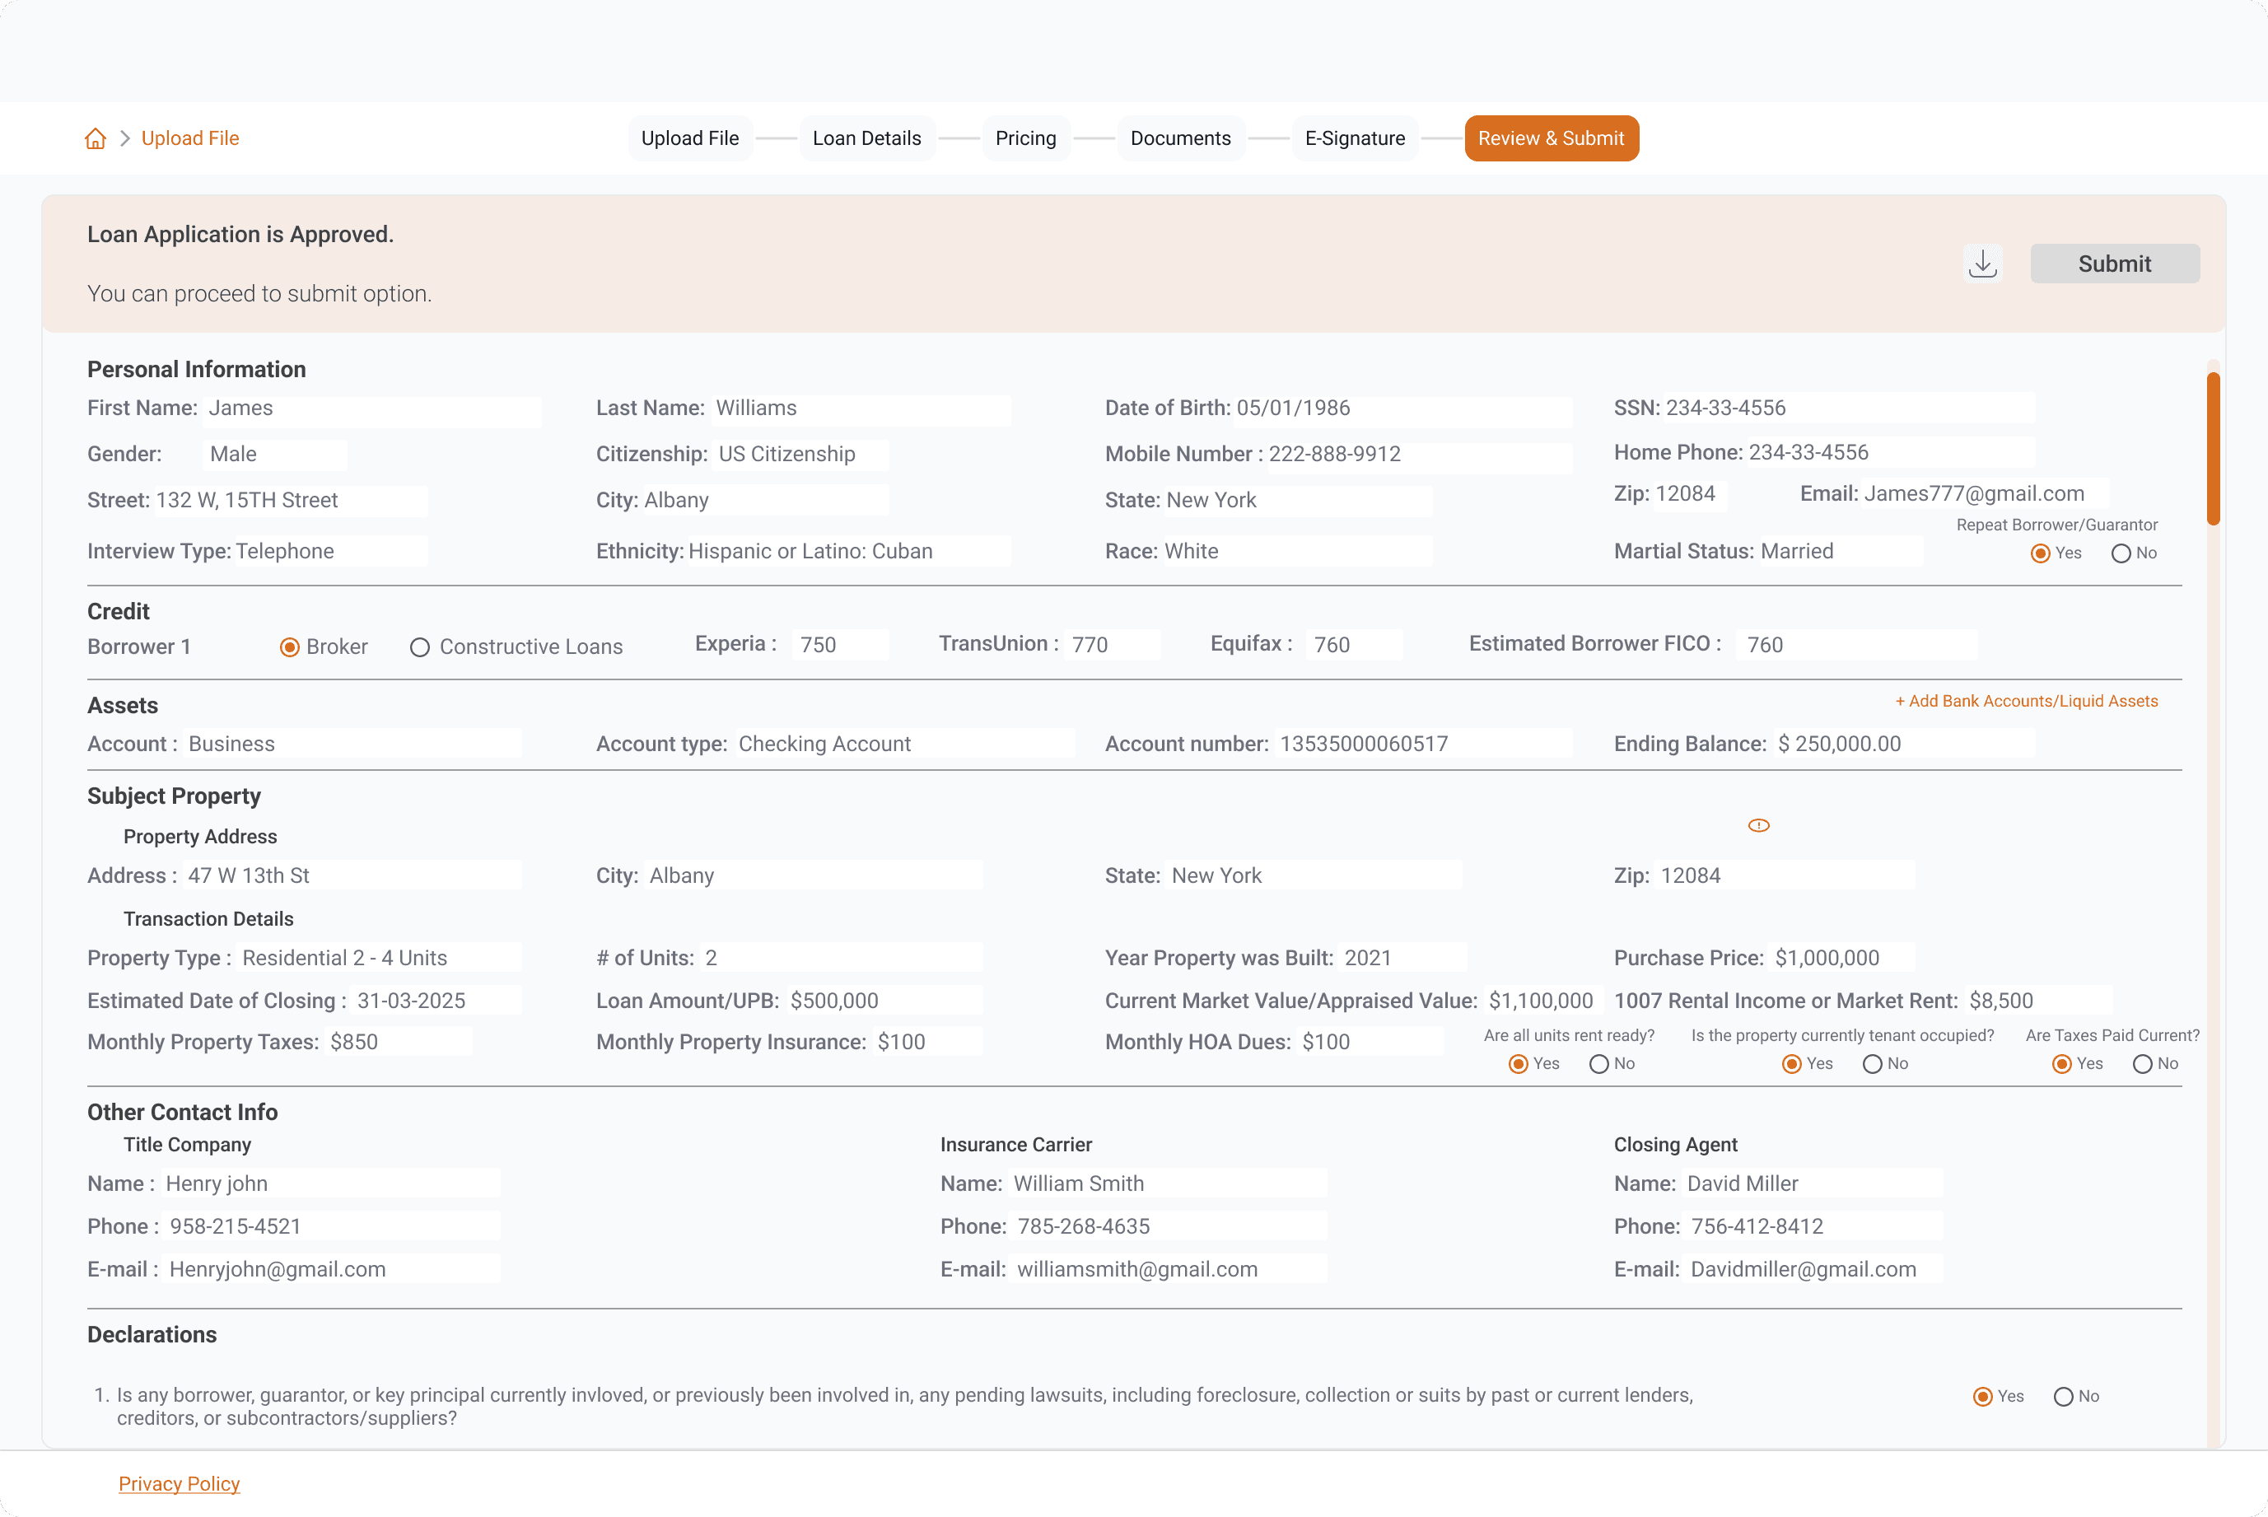The height and width of the screenshot is (1517, 2268).
Task: Click the TransUnion score field 770
Action: click(x=1111, y=646)
